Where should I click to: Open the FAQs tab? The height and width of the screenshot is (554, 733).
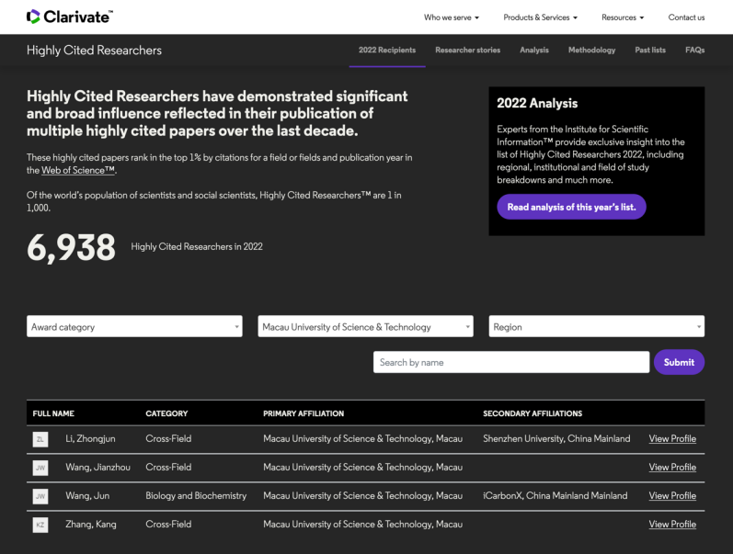tap(694, 50)
